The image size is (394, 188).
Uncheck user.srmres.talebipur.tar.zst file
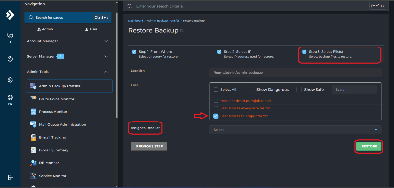pos(216,116)
